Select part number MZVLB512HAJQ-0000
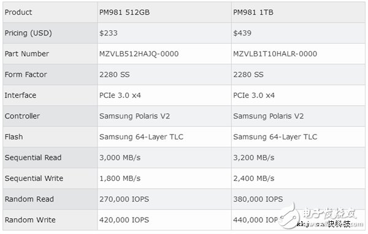 tap(139, 54)
